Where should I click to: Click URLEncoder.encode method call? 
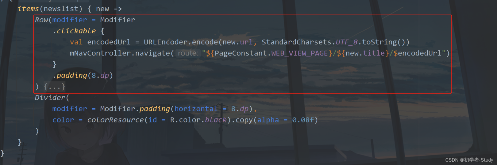coord(181,42)
